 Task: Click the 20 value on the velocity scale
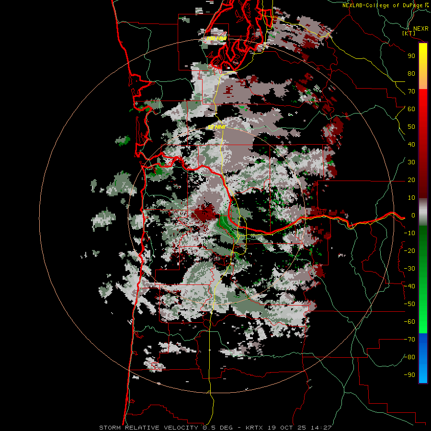tap(411, 180)
